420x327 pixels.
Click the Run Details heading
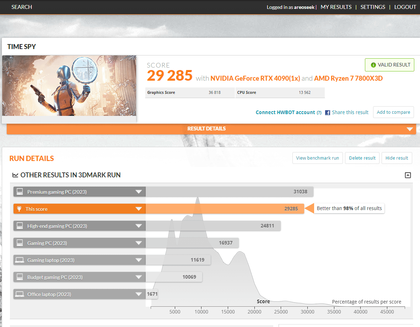point(32,159)
